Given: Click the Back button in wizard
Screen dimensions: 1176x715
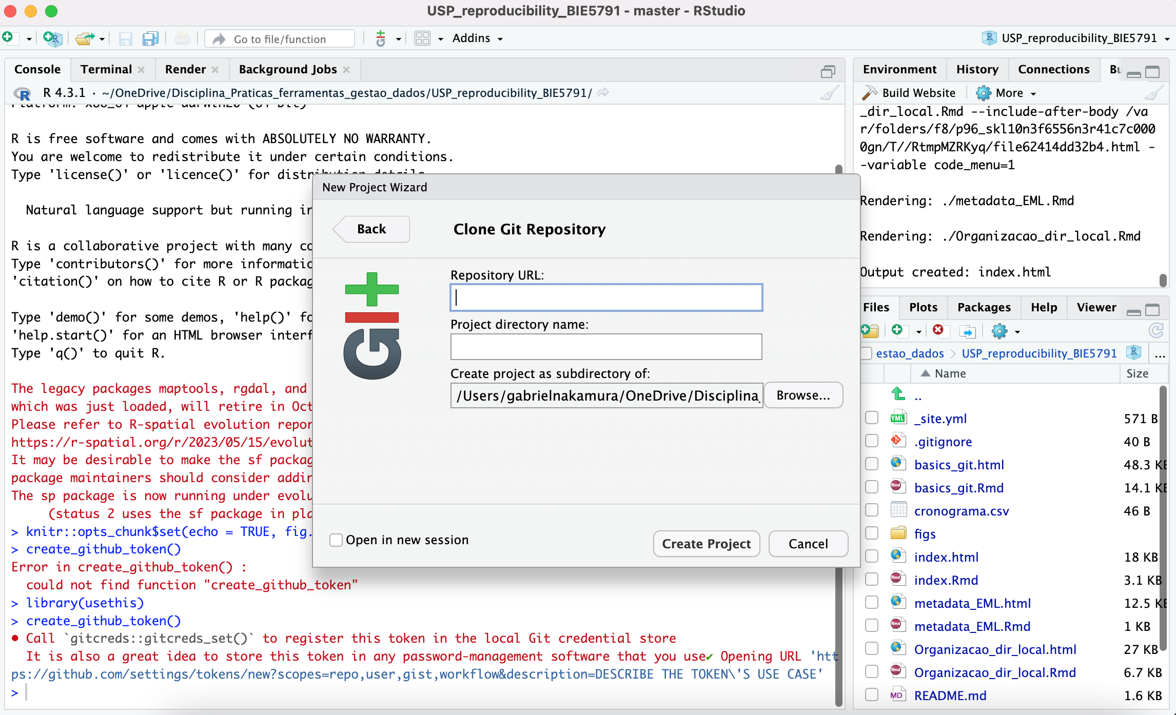Looking at the screenshot, I should click(371, 229).
